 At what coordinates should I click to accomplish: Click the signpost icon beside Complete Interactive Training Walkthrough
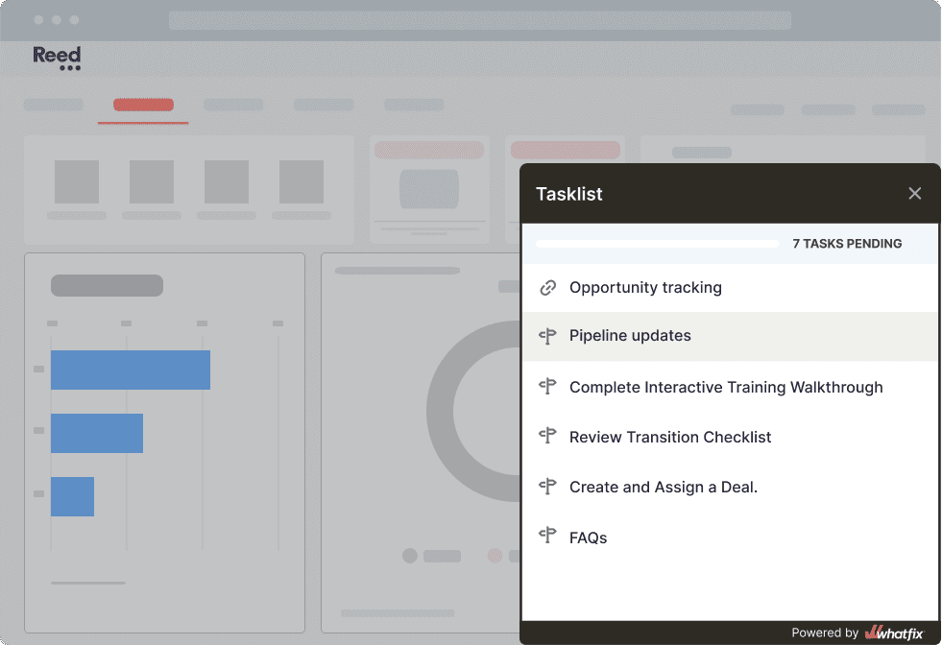pyautogui.click(x=547, y=387)
